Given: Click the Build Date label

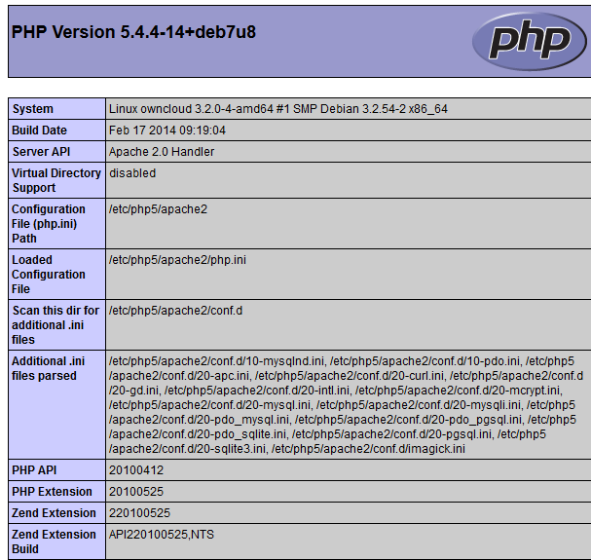Looking at the screenshot, I should (x=39, y=131).
